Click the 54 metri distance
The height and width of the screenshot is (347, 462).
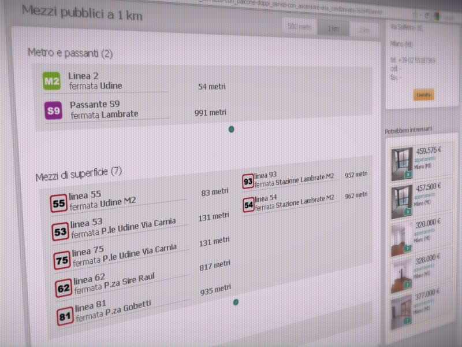[x=212, y=86]
